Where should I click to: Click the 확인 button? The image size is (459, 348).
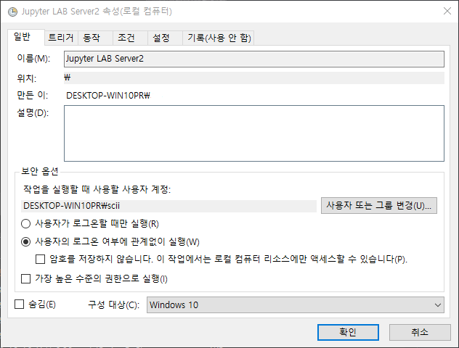(348, 332)
